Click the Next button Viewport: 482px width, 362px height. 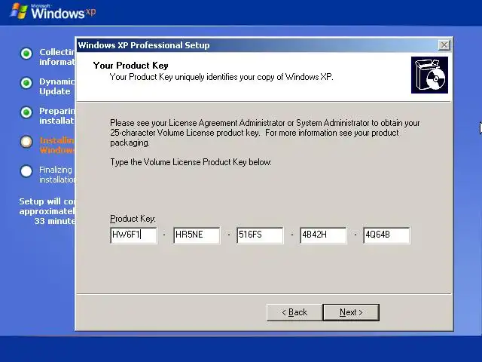(351, 312)
